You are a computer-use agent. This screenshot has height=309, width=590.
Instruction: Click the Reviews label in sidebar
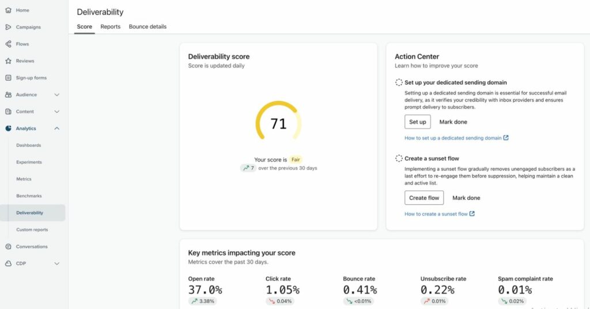pos(25,61)
